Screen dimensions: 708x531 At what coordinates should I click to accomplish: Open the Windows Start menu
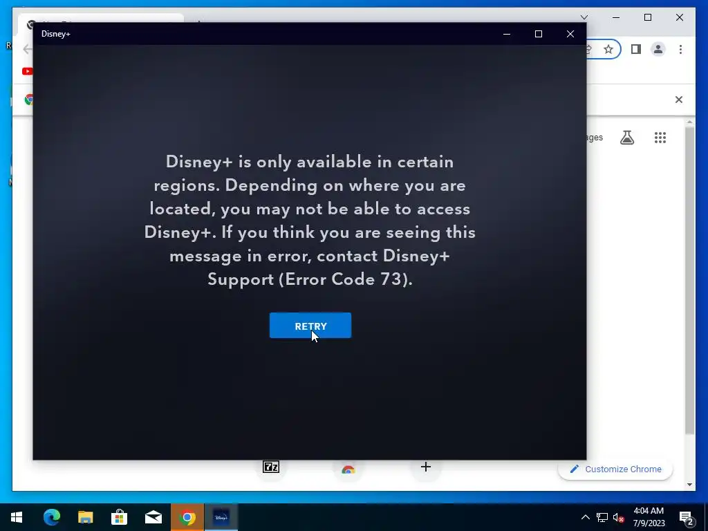17,517
